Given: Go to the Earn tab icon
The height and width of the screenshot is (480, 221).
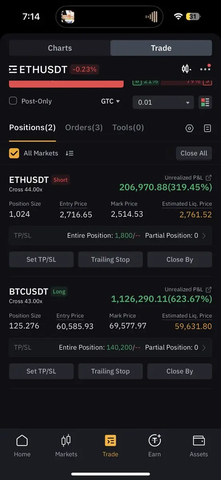Looking at the screenshot, I should (154, 440).
